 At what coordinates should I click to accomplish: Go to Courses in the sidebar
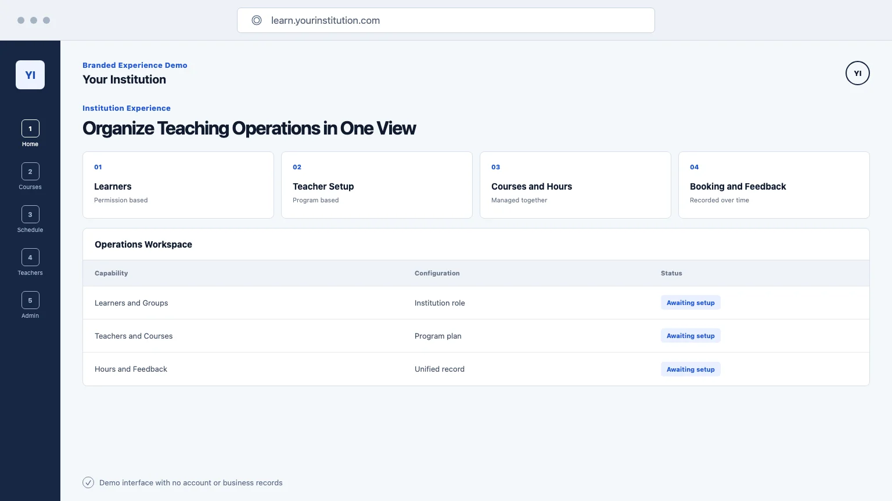pos(30,177)
